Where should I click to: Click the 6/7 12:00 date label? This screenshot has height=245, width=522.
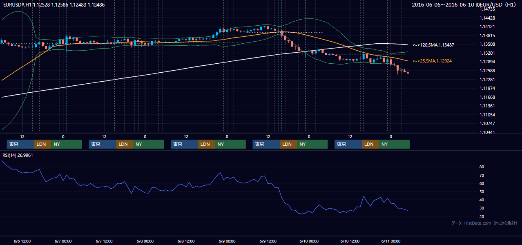pyautogui.click(x=104, y=241)
